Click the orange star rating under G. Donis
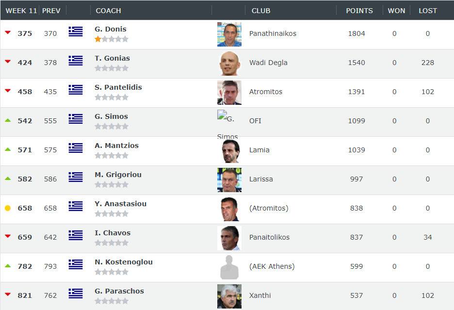Screen dimensions: 454x310 pos(112,39)
